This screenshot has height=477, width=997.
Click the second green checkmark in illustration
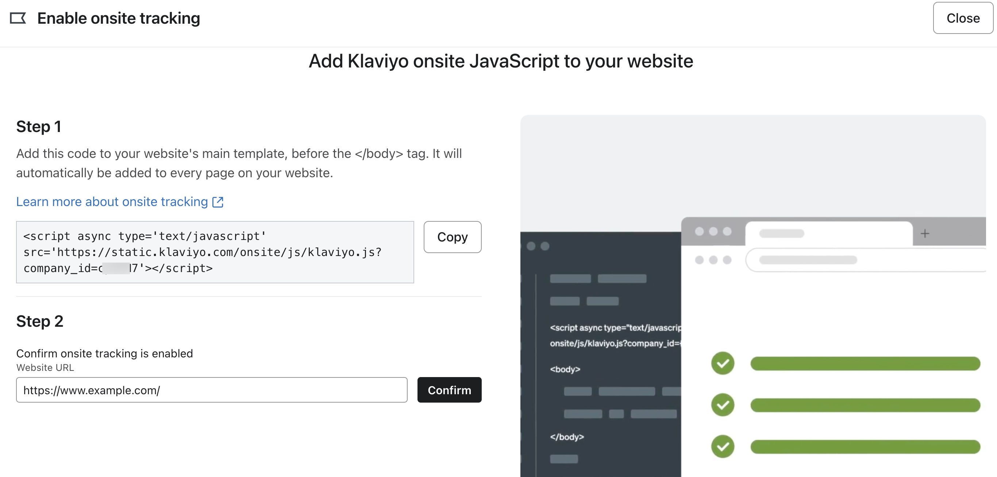722,405
